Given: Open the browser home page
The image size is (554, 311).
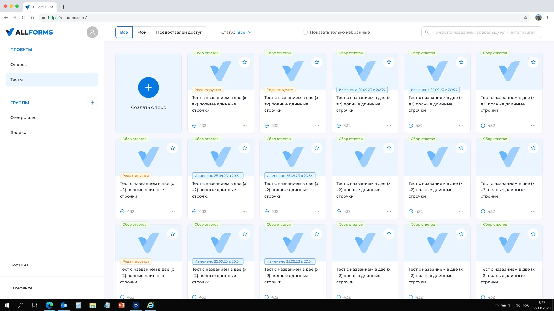Looking at the screenshot, I should [33, 18].
